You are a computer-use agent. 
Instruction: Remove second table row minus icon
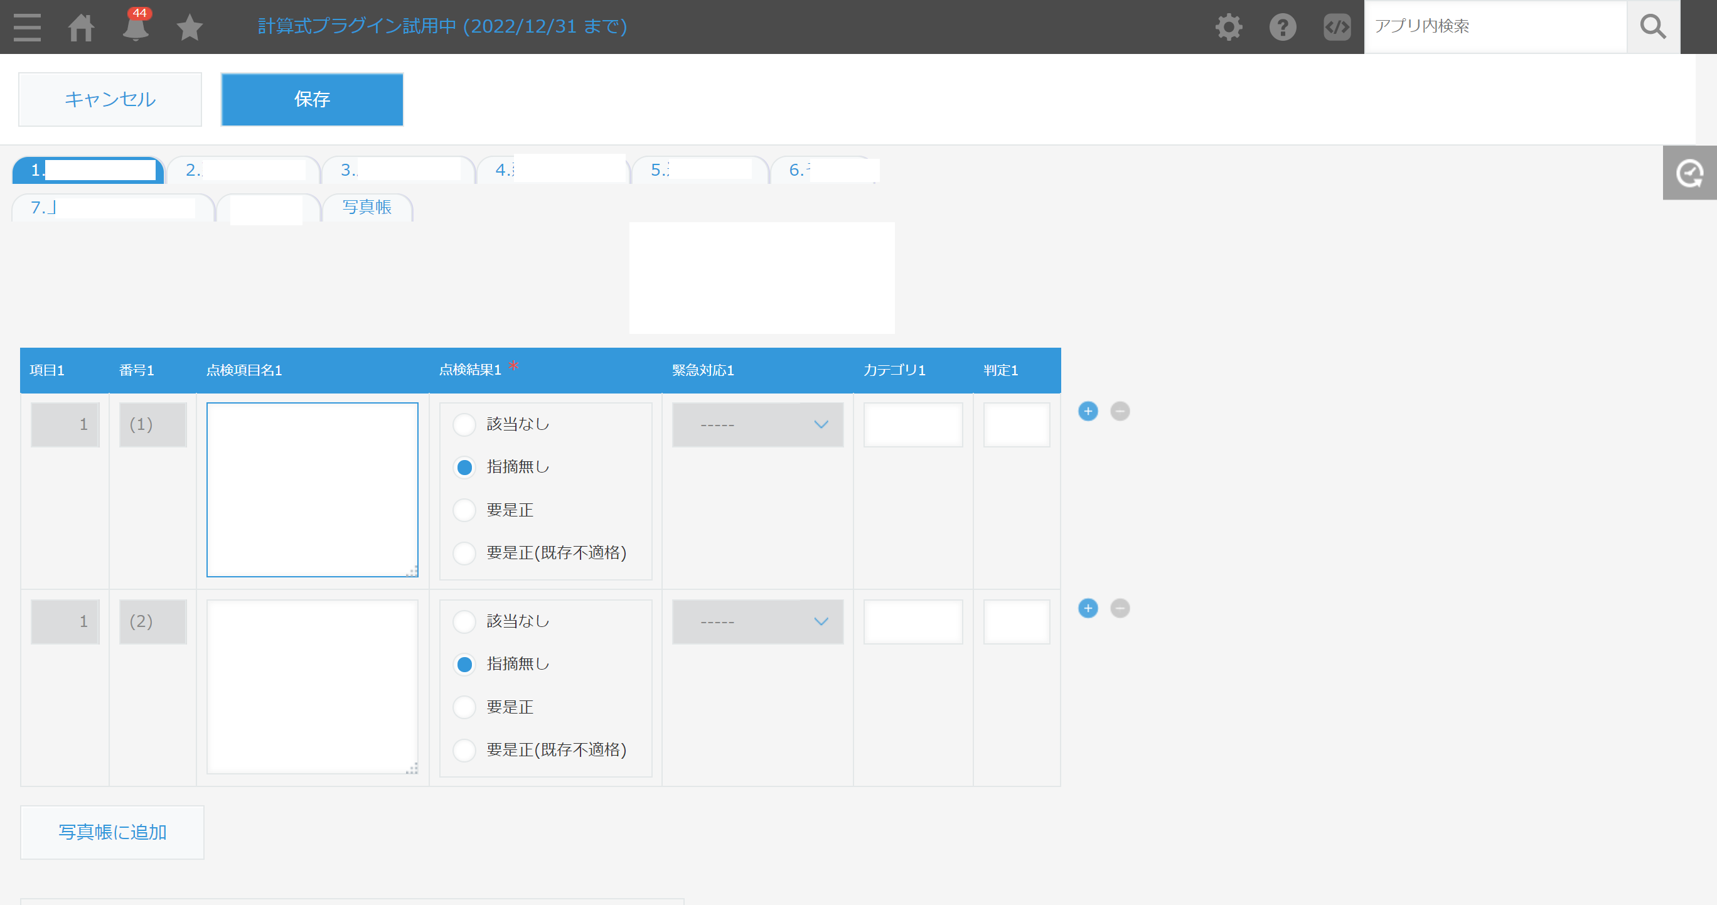tap(1120, 608)
